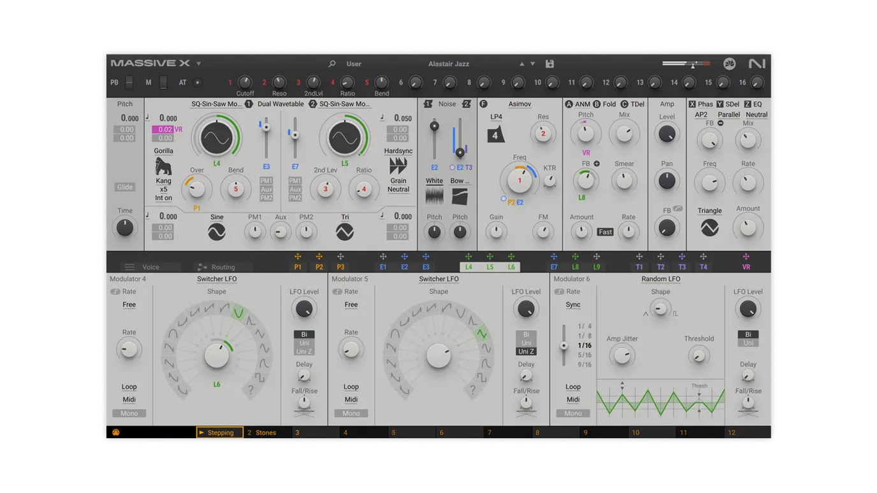Click the gorilla oscillator mode icon
Image resolution: width=877 pixels, height=493 pixels.
163,164
